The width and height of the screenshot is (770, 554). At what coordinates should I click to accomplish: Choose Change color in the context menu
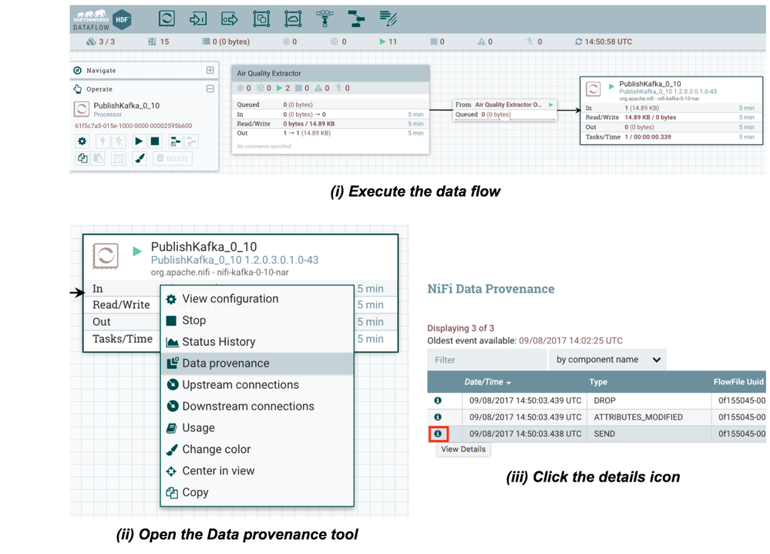coord(257,449)
